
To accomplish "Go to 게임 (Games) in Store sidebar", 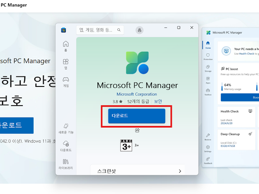I will 66,82.
